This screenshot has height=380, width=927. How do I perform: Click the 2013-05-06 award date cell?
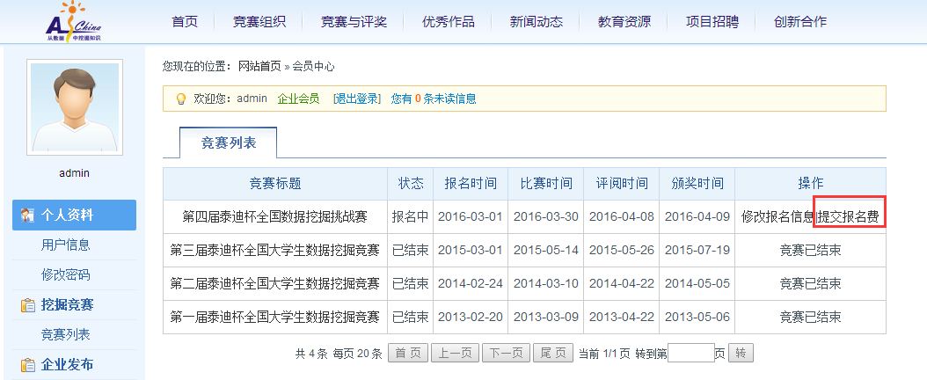[697, 318]
